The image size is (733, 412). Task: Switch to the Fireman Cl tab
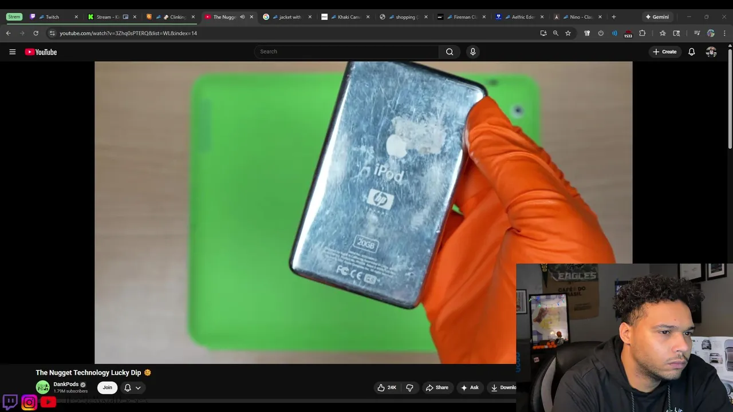tap(461, 17)
